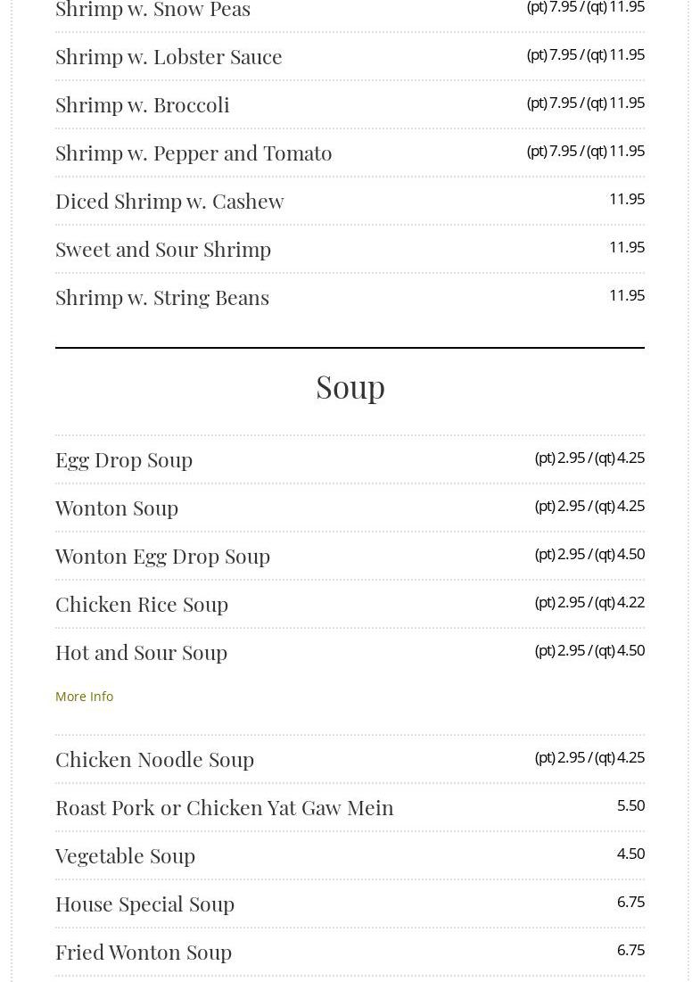
Task: Click the Soup section heading
Action: (x=350, y=386)
